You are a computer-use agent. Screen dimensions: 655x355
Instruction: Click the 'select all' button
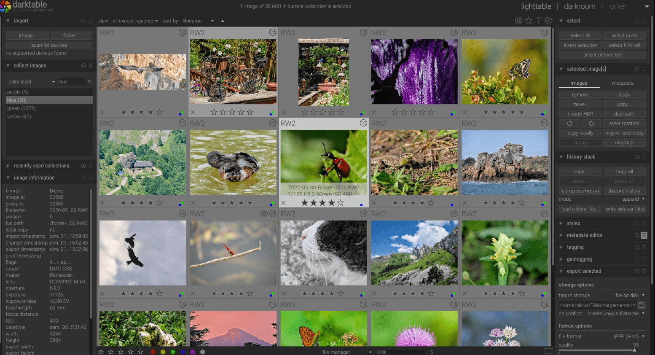(580, 35)
